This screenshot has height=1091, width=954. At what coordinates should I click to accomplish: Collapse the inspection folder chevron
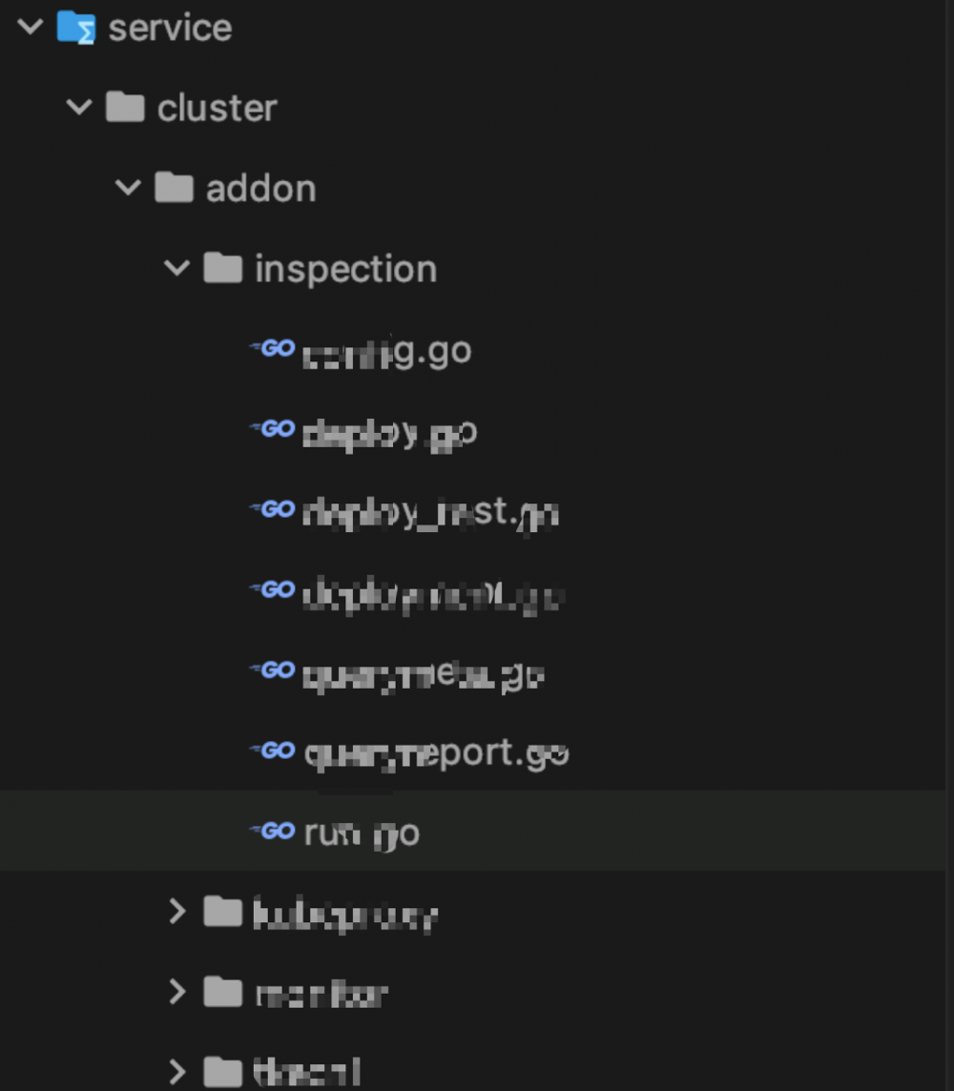tap(176, 268)
